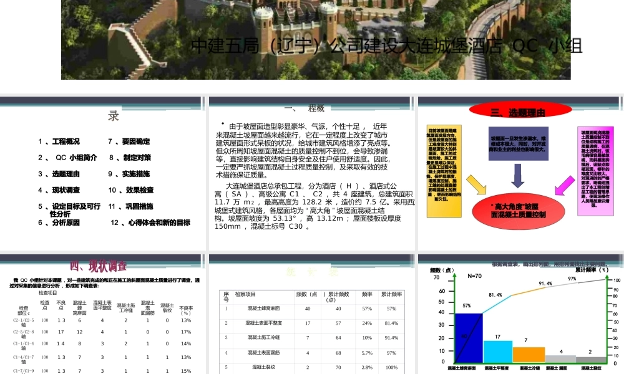The height and width of the screenshot is (374, 624).
Task: Click the magenta arrow pointing to the red oval
Action: point(565,186)
